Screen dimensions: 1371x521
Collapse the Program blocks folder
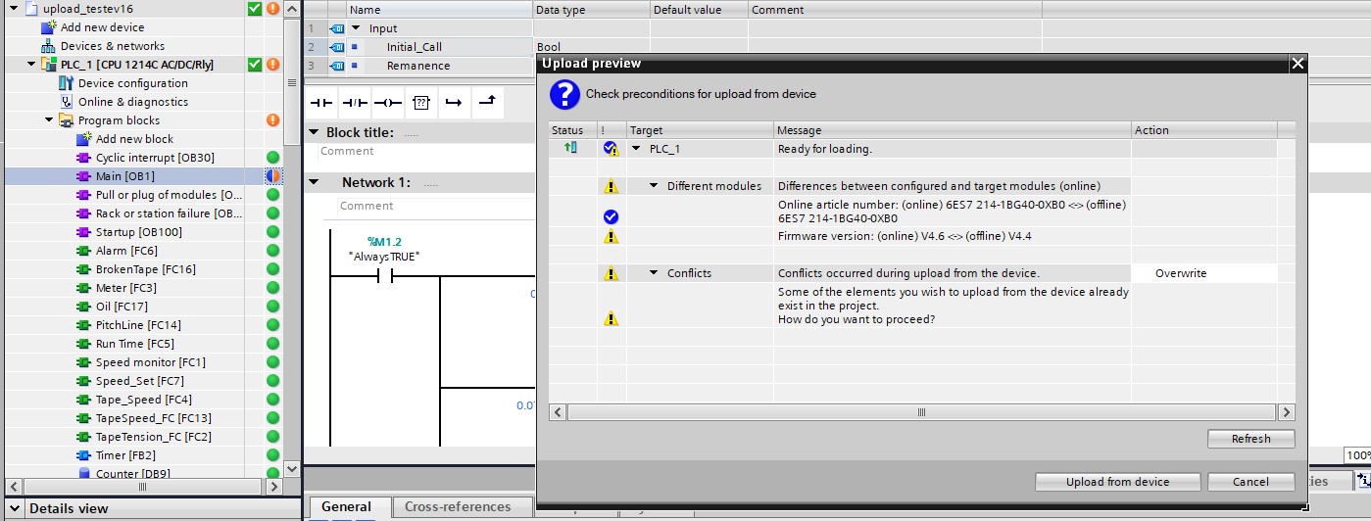49,120
